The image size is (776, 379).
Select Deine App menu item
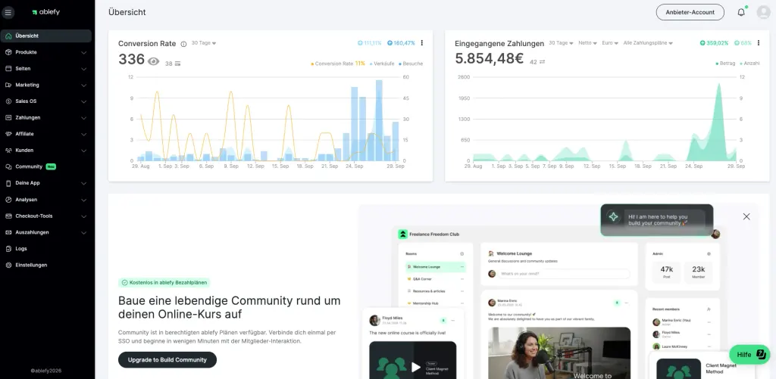coord(46,183)
